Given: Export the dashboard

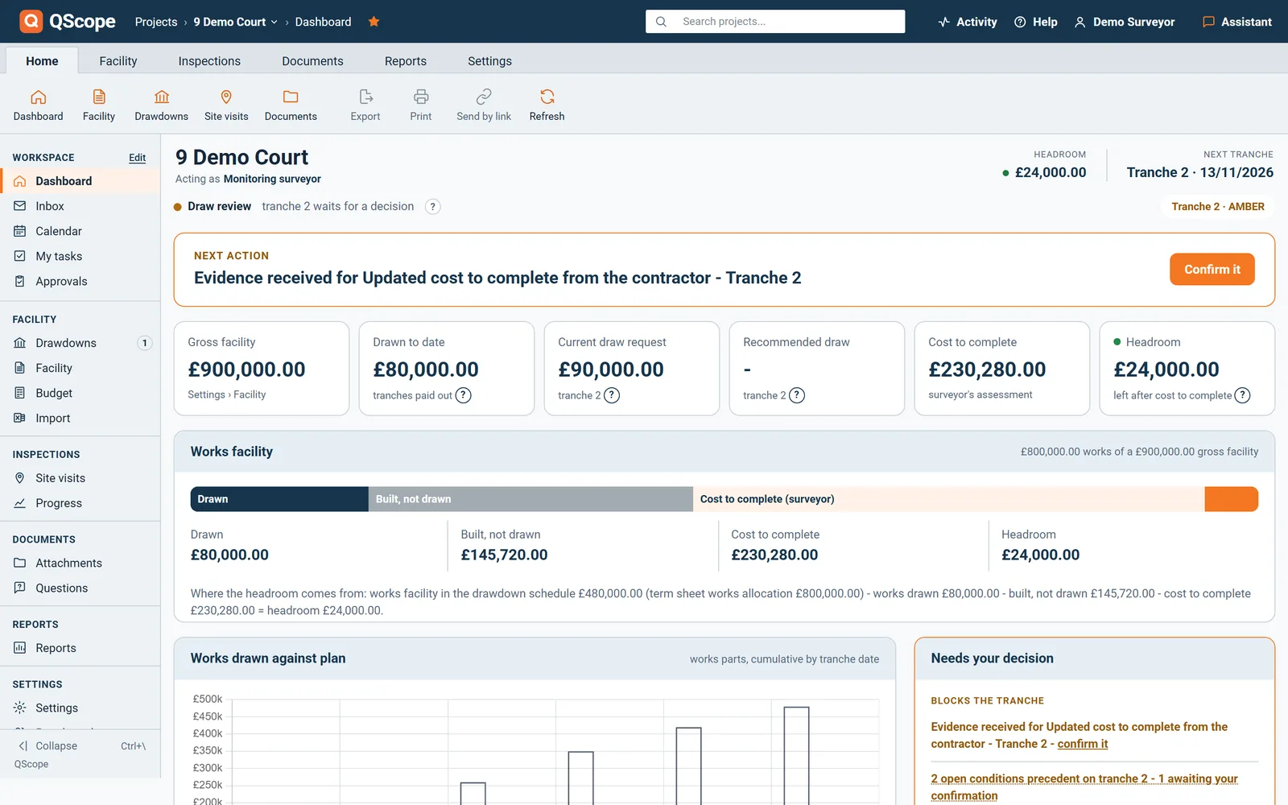Looking at the screenshot, I should point(365,105).
